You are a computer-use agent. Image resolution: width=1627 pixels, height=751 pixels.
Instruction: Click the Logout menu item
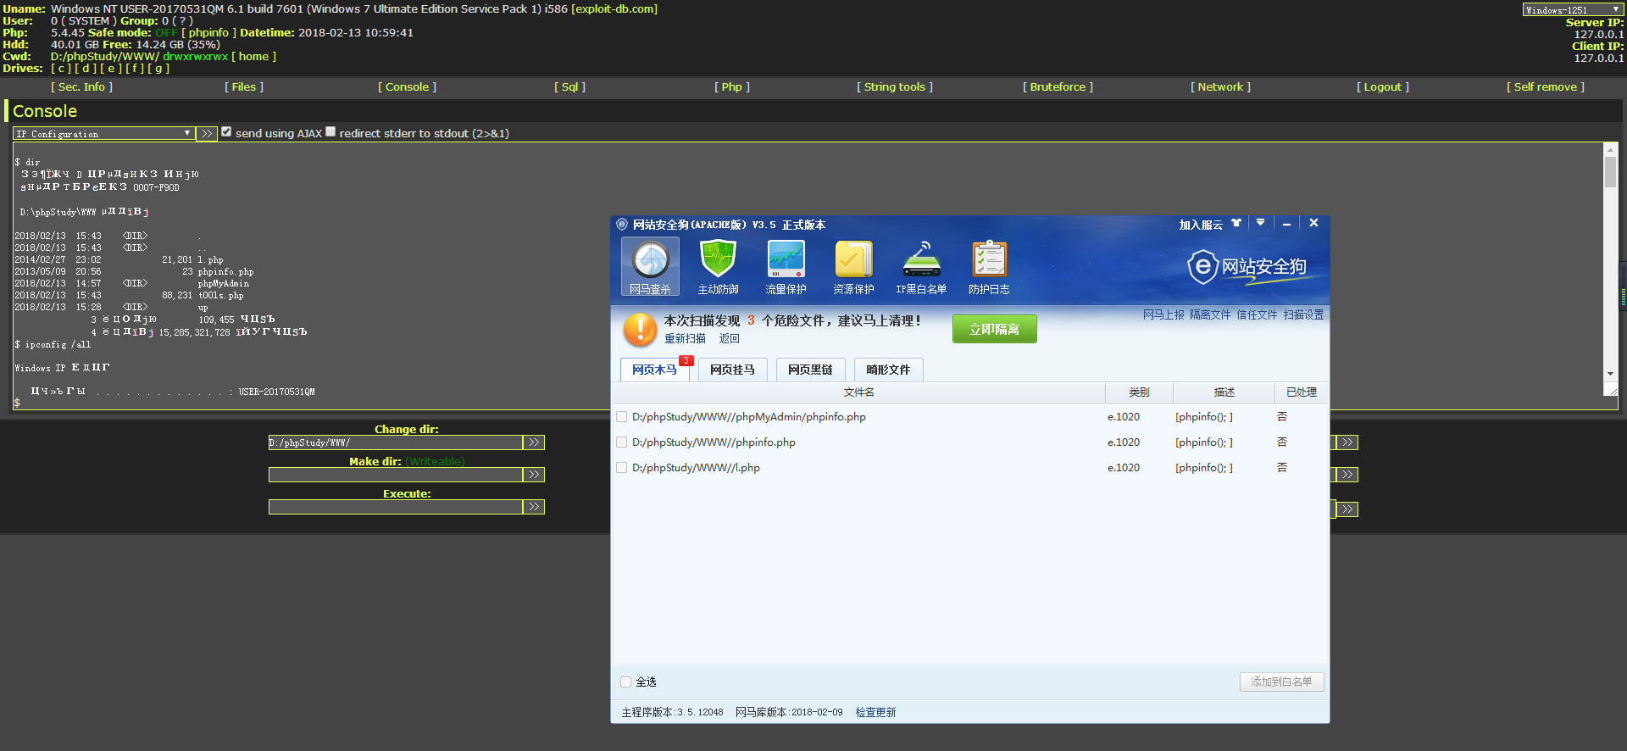(1383, 86)
